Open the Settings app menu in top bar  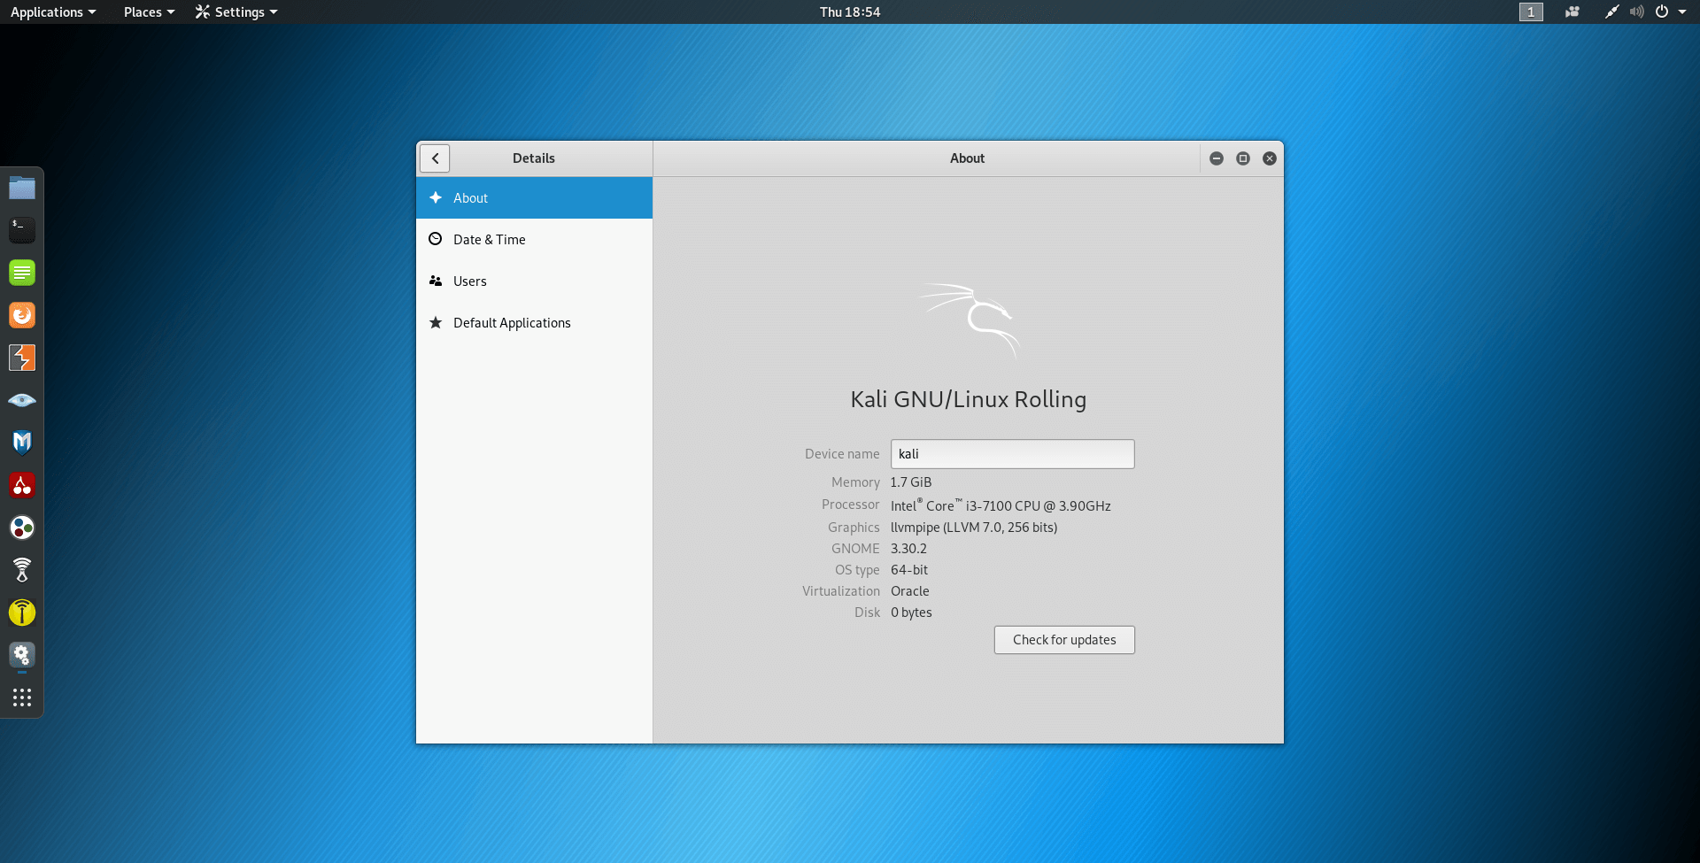[x=236, y=12]
